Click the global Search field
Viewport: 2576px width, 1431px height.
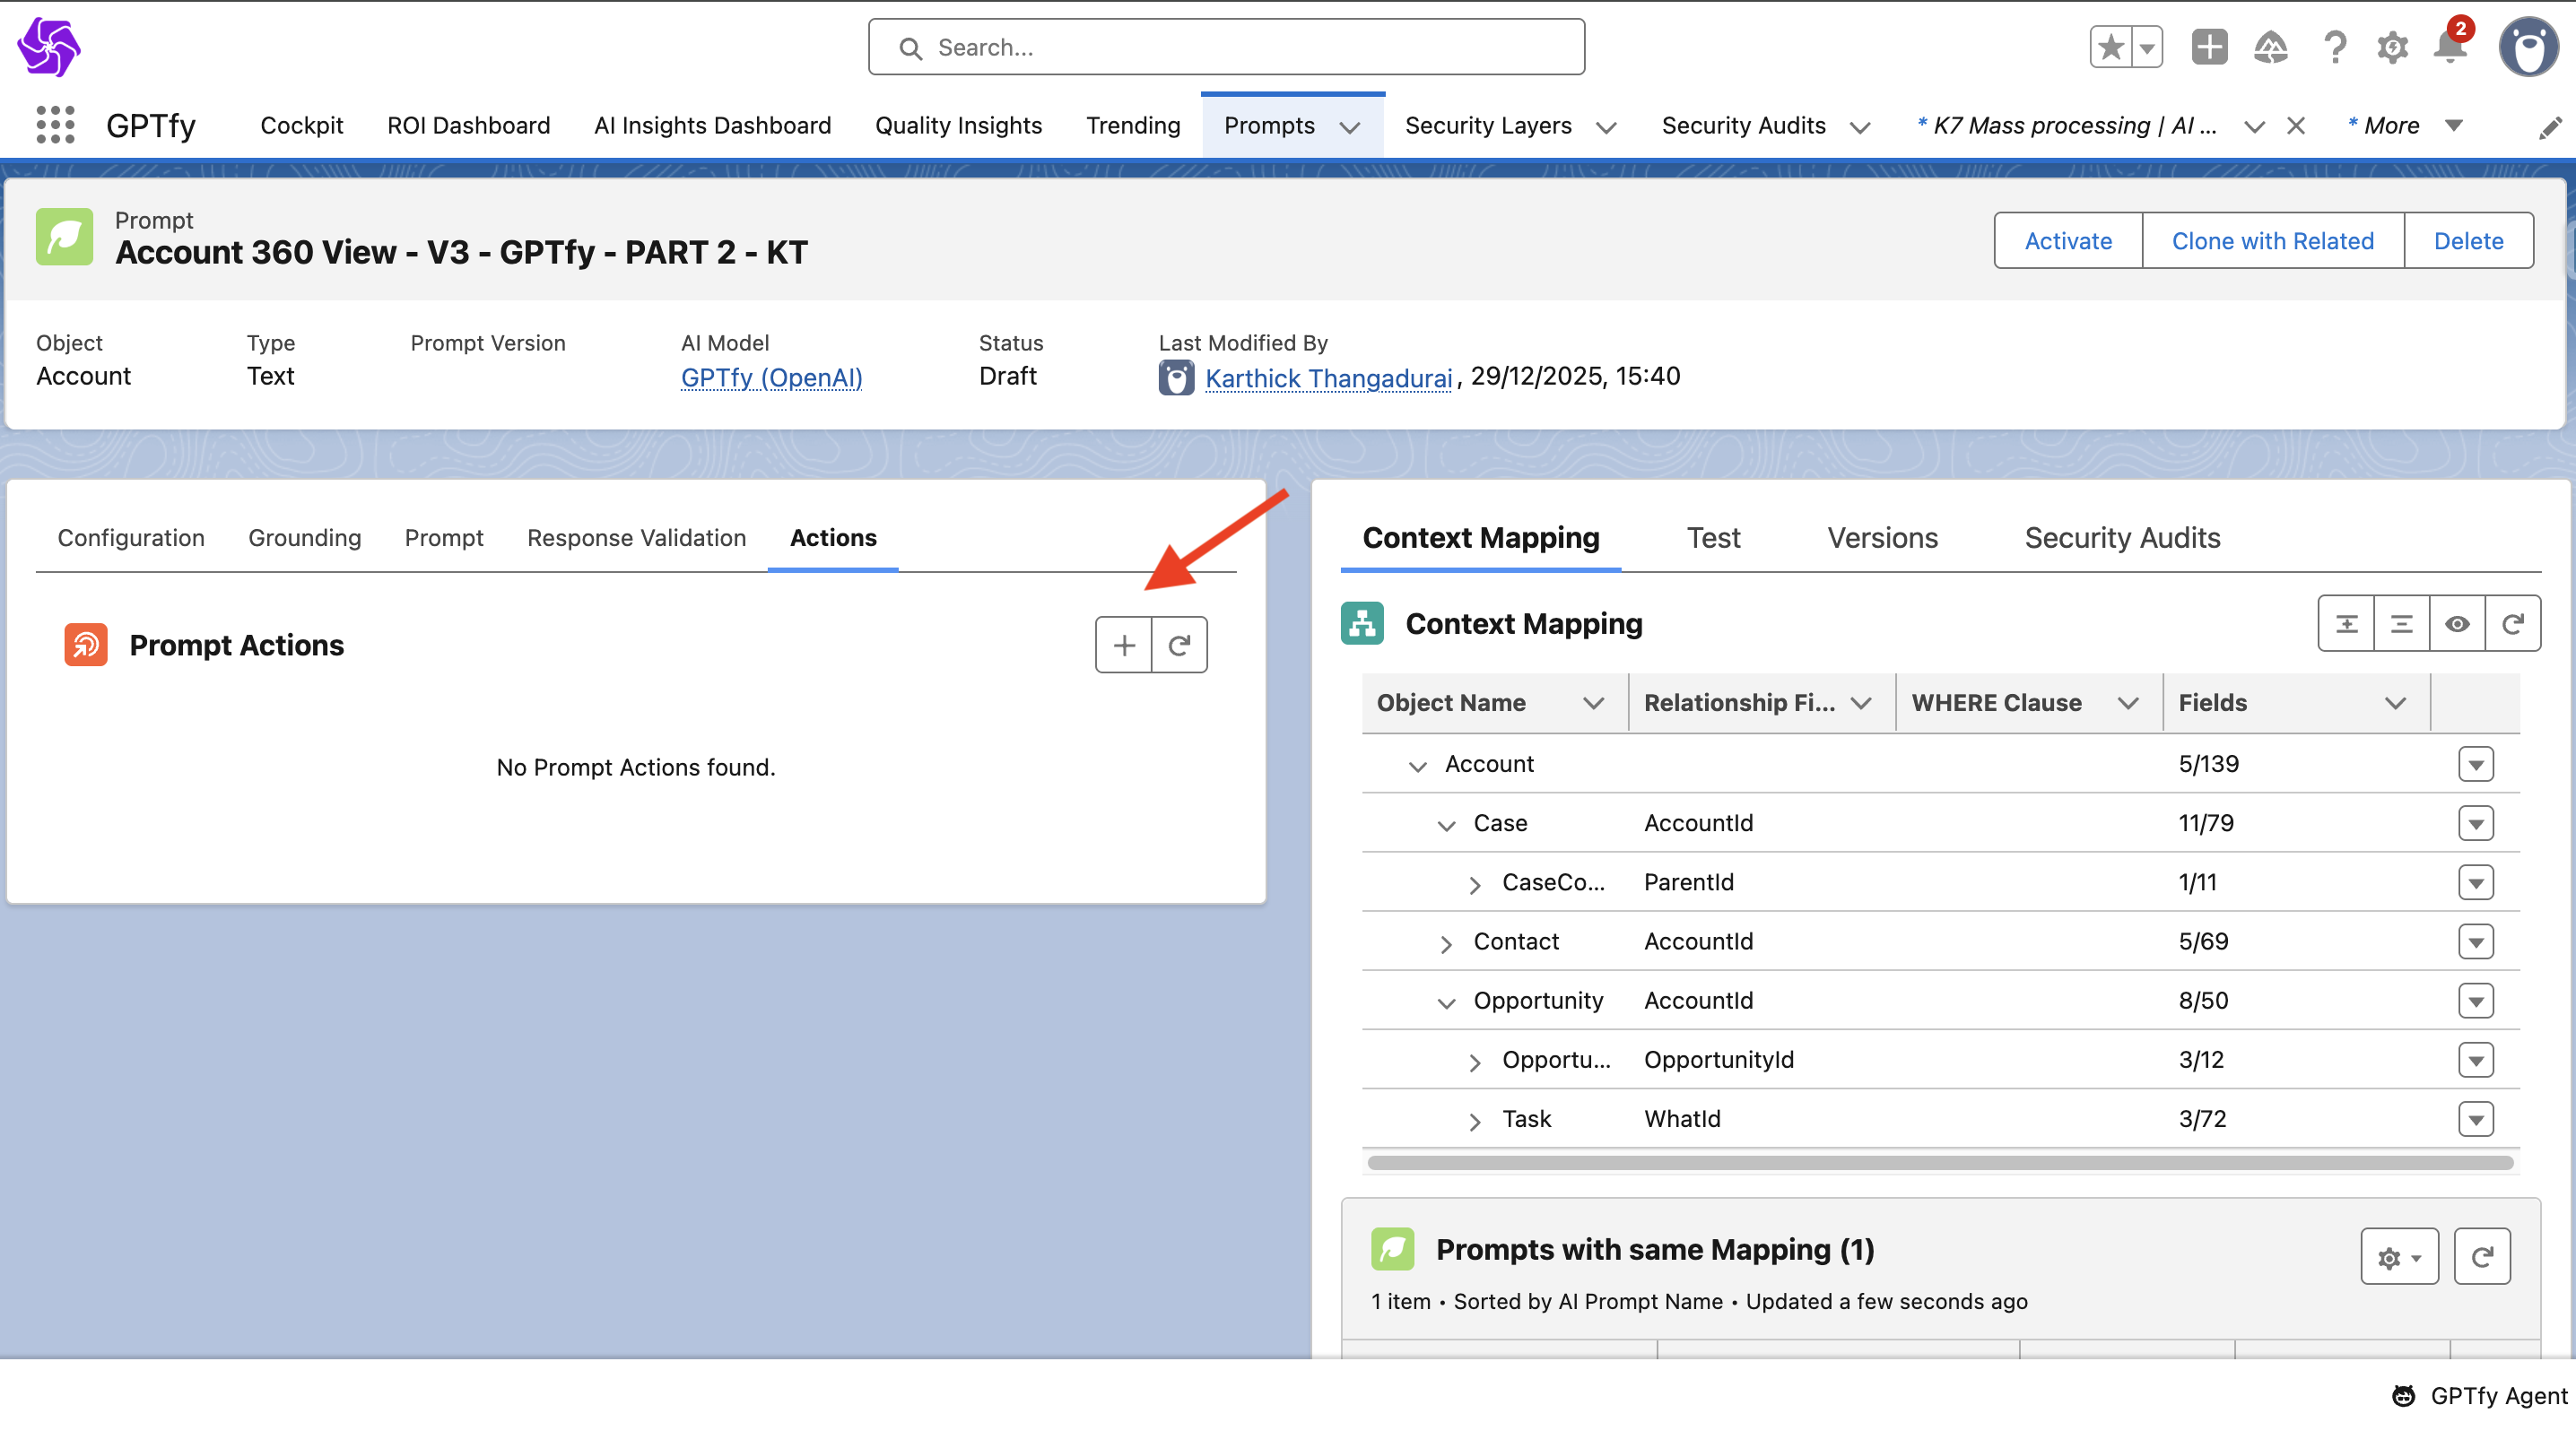coord(1226,47)
